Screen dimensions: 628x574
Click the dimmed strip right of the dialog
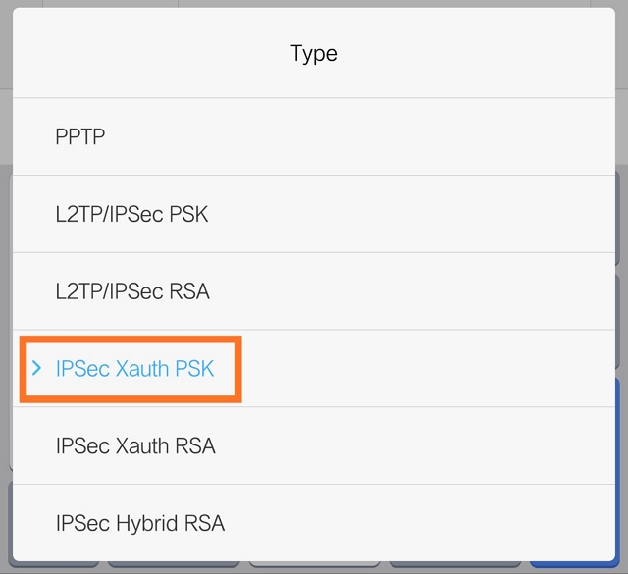[622, 245]
